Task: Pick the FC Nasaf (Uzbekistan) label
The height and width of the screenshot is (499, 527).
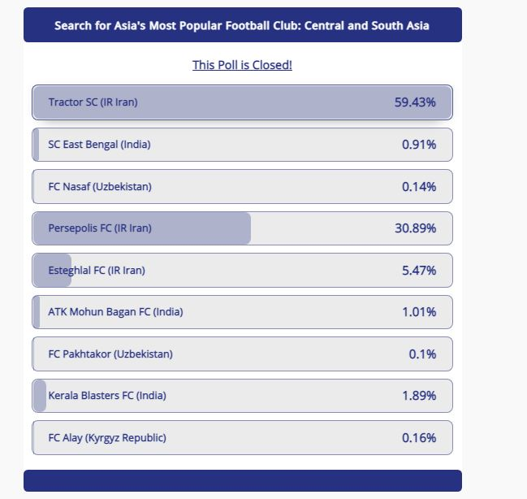Action: coord(100,187)
